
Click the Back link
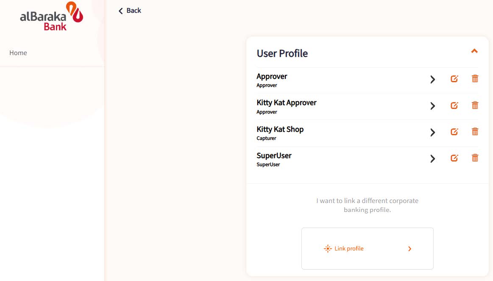[130, 11]
